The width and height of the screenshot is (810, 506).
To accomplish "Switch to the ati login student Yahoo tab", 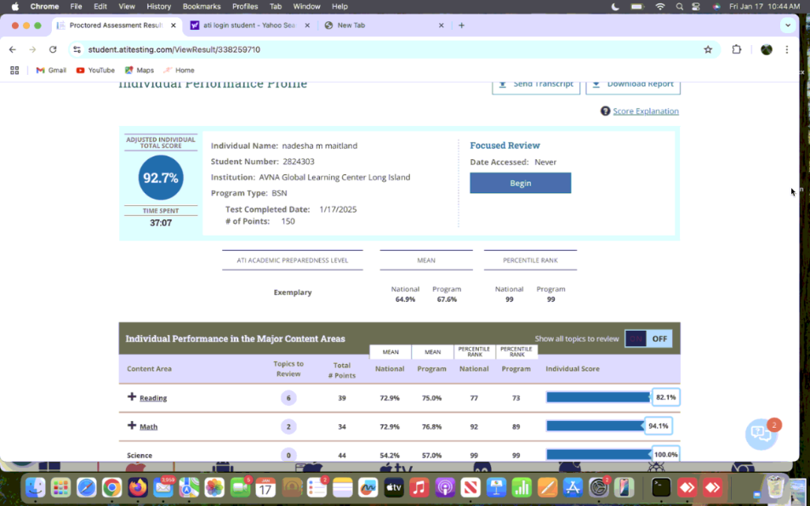I will tap(249, 26).
